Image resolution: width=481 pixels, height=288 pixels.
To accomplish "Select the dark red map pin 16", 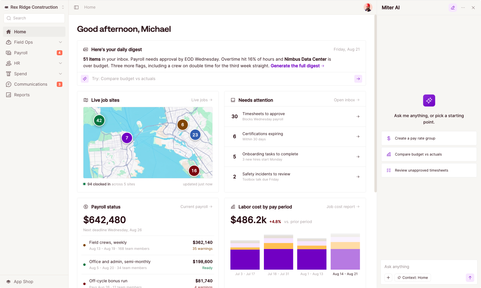I will click(x=194, y=171).
